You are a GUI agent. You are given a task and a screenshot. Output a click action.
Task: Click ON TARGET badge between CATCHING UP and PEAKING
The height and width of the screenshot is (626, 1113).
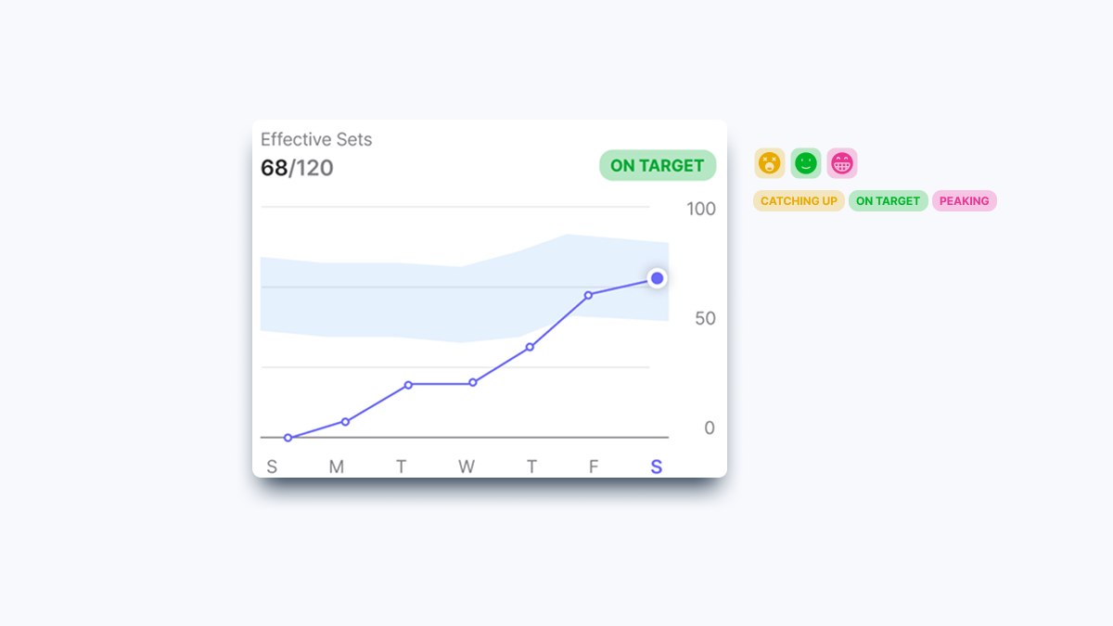pos(888,200)
